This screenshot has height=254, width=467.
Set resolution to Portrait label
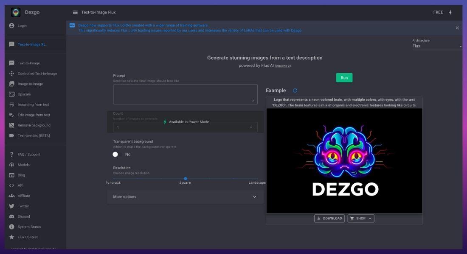(x=113, y=183)
